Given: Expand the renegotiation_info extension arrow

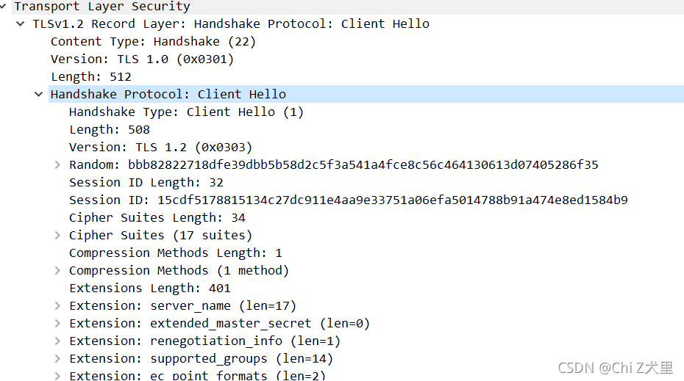Looking at the screenshot, I should [57, 341].
